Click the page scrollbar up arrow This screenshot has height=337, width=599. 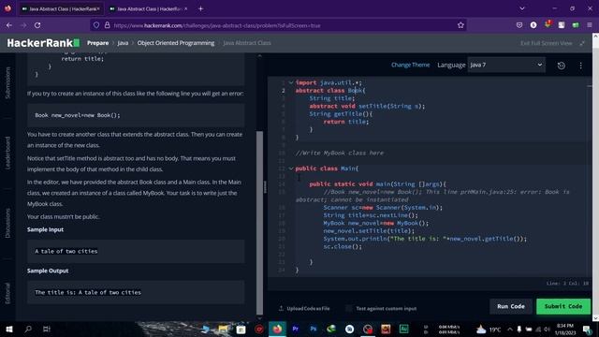[x=595, y=36]
